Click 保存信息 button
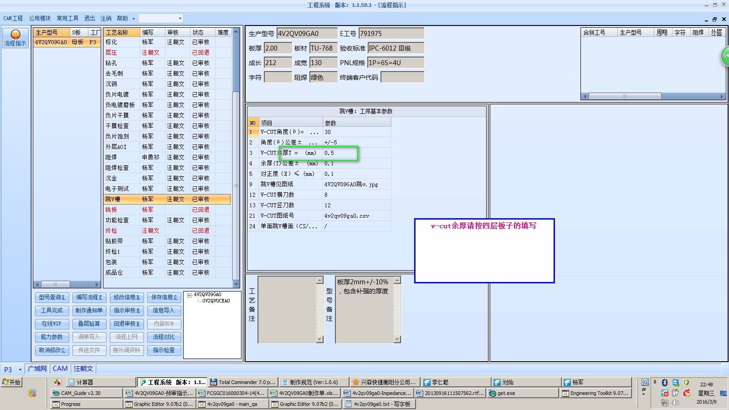The width and height of the screenshot is (729, 410). (164, 297)
